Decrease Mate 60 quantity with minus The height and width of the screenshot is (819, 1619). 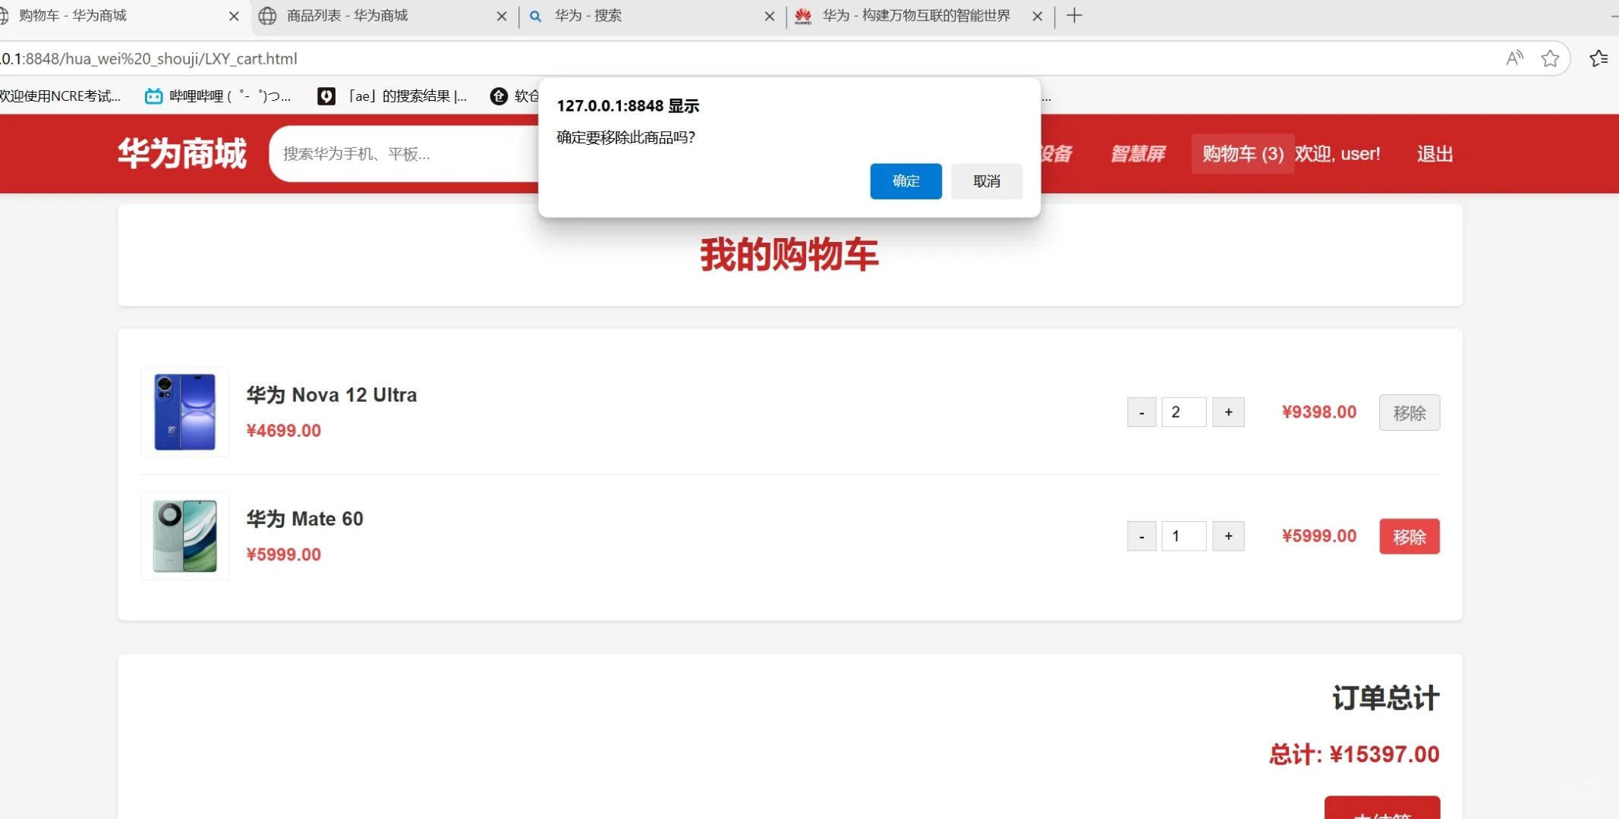pyautogui.click(x=1141, y=535)
